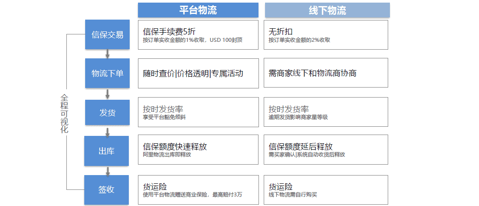Viewport: 479px width, 206px height.
Task: Click the cell stating 线下物流需自行购买
Action: [x=326, y=189]
